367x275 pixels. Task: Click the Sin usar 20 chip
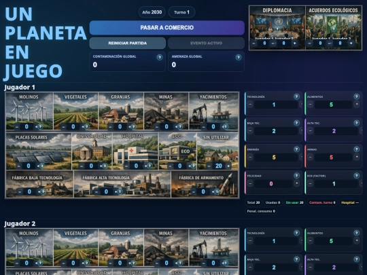tap(294, 202)
